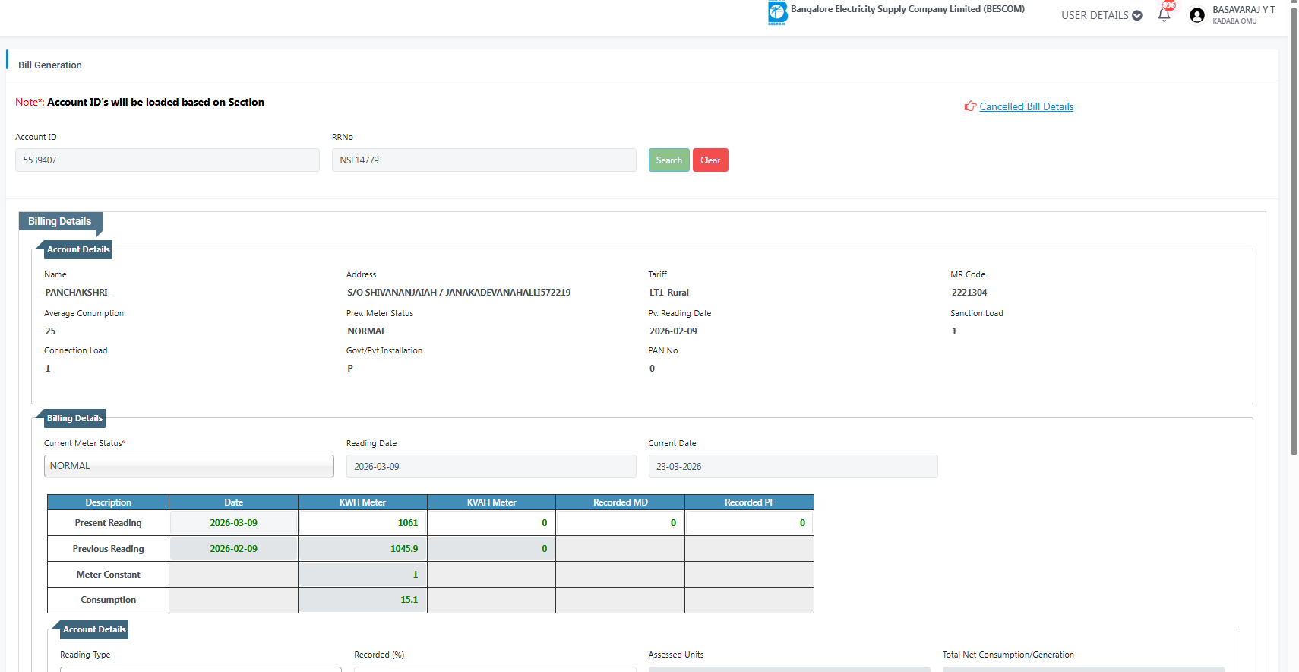Open the Cancelled Bill Details link
Screen dimensions: 1299x672
tap(1026, 106)
